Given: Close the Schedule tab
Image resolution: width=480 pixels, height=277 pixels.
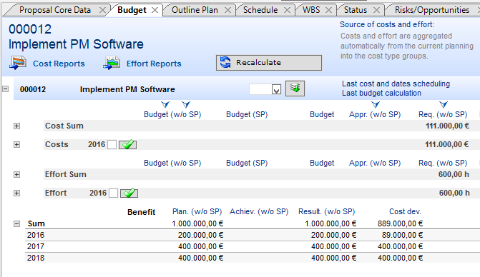Looking at the screenshot, I should point(287,11).
